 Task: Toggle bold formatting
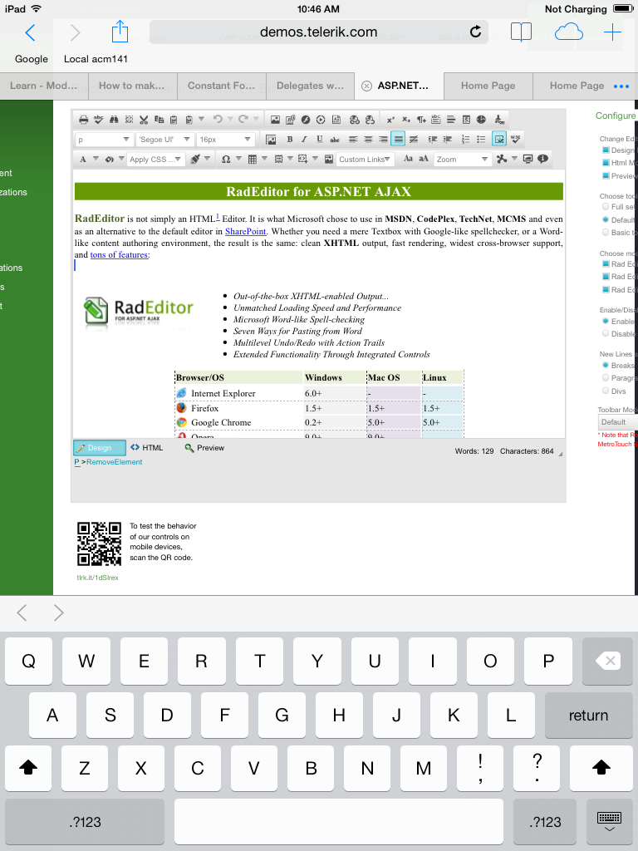[290, 140]
